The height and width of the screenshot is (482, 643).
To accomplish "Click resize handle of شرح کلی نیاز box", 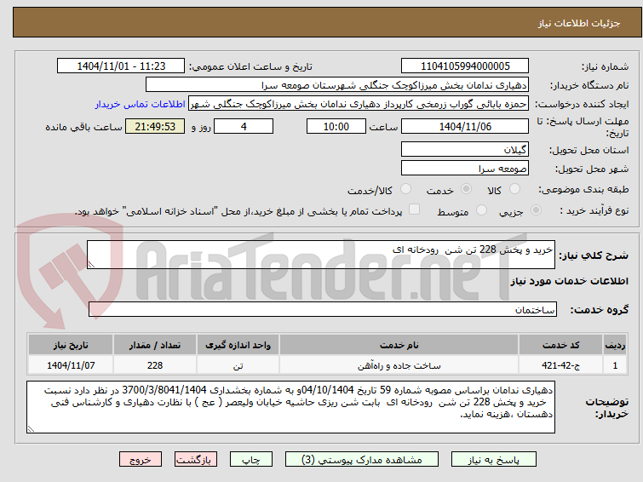I will point(91,265).
